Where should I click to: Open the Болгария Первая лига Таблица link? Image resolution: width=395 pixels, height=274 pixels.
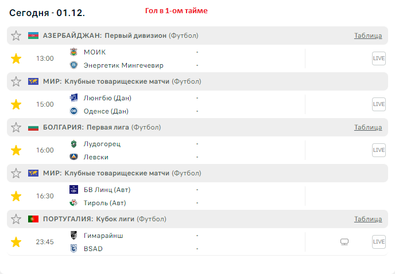368,127
